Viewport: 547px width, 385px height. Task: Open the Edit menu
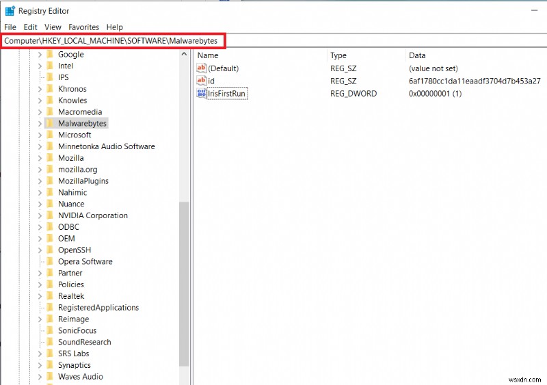point(30,27)
